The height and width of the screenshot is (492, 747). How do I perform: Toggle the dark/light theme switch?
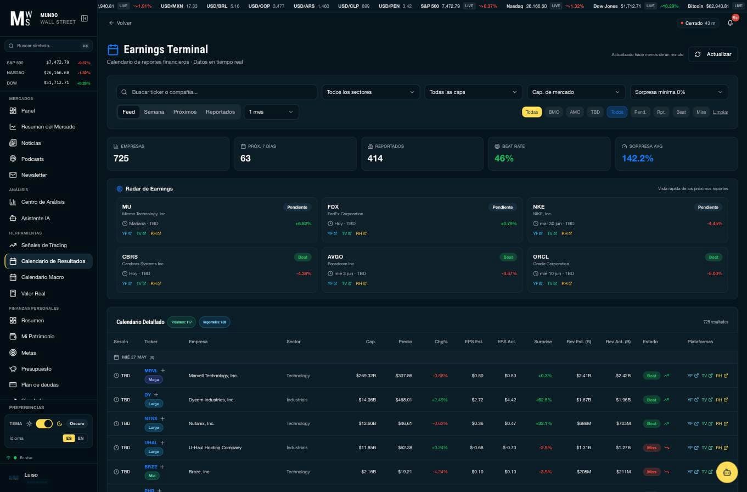pos(44,424)
